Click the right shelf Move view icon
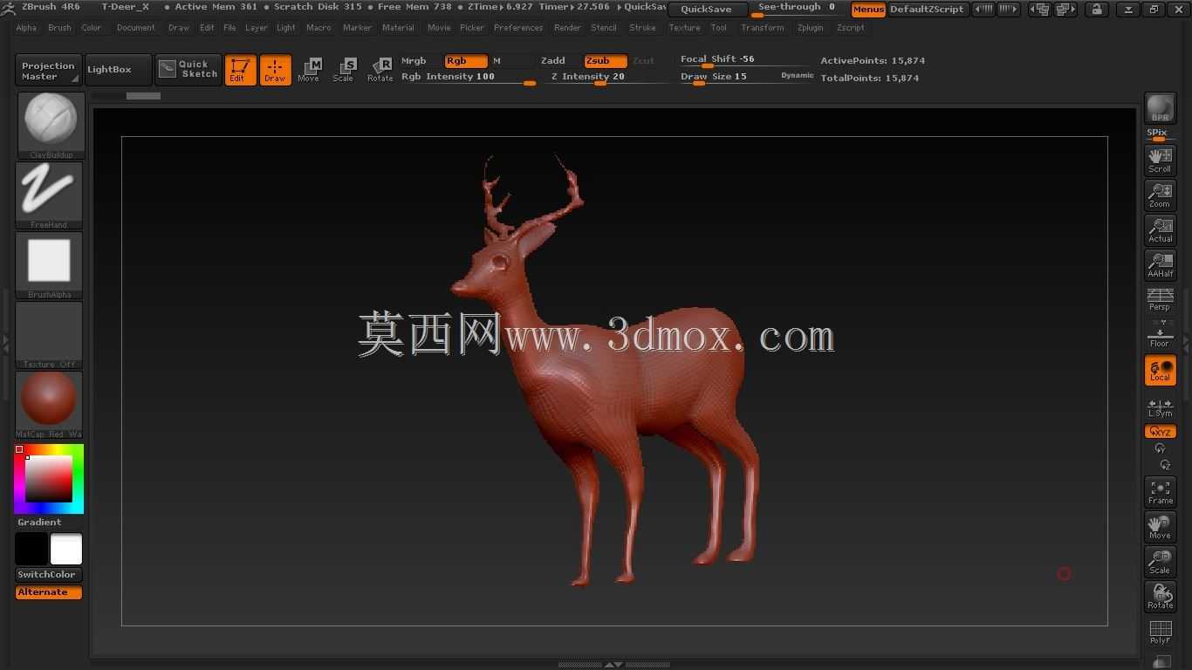The height and width of the screenshot is (670, 1192). [x=1160, y=527]
